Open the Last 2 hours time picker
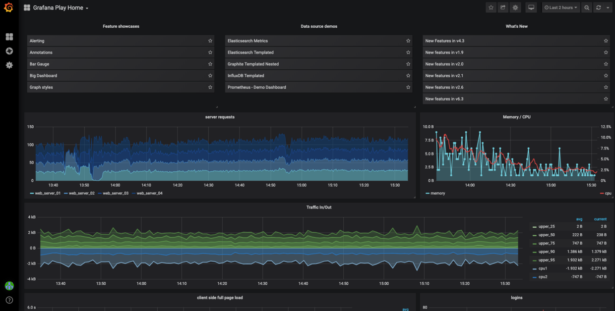The height and width of the screenshot is (311, 615). [x=561, y=8]
